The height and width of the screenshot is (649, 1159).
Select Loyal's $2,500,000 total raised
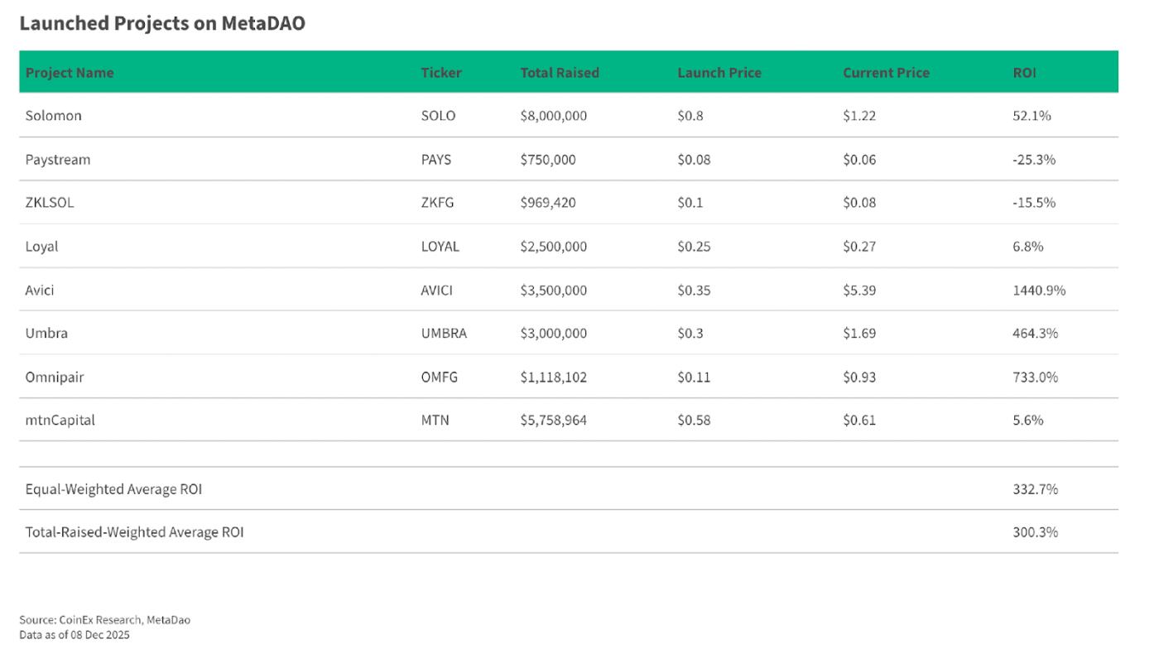click(553, 247)
